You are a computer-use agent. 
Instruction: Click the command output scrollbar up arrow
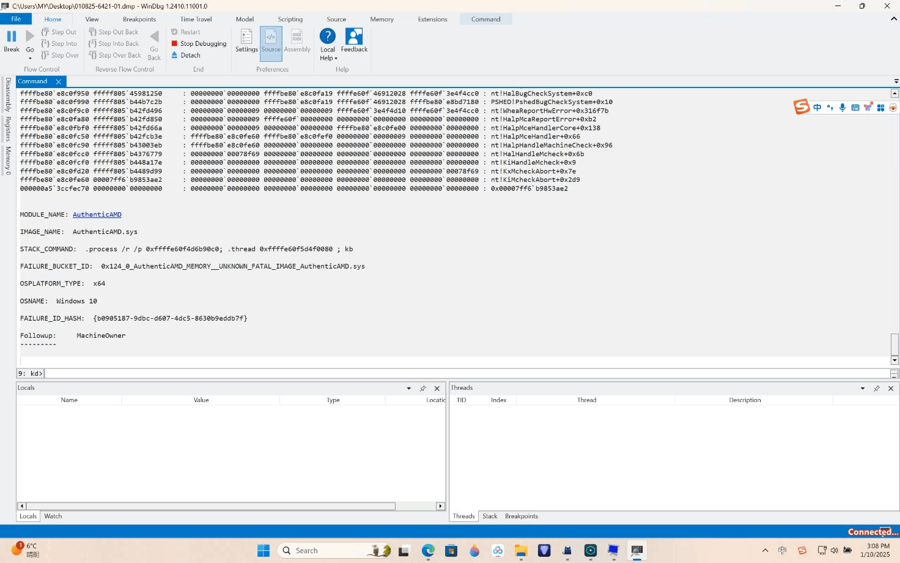coord(894,94)
